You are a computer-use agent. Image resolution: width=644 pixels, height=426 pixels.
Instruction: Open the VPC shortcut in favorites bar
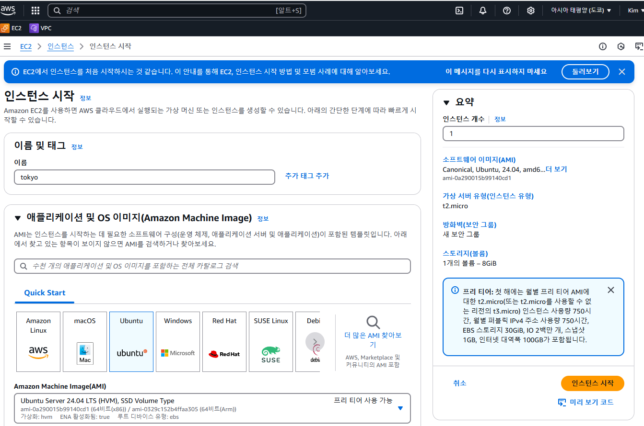41,28
